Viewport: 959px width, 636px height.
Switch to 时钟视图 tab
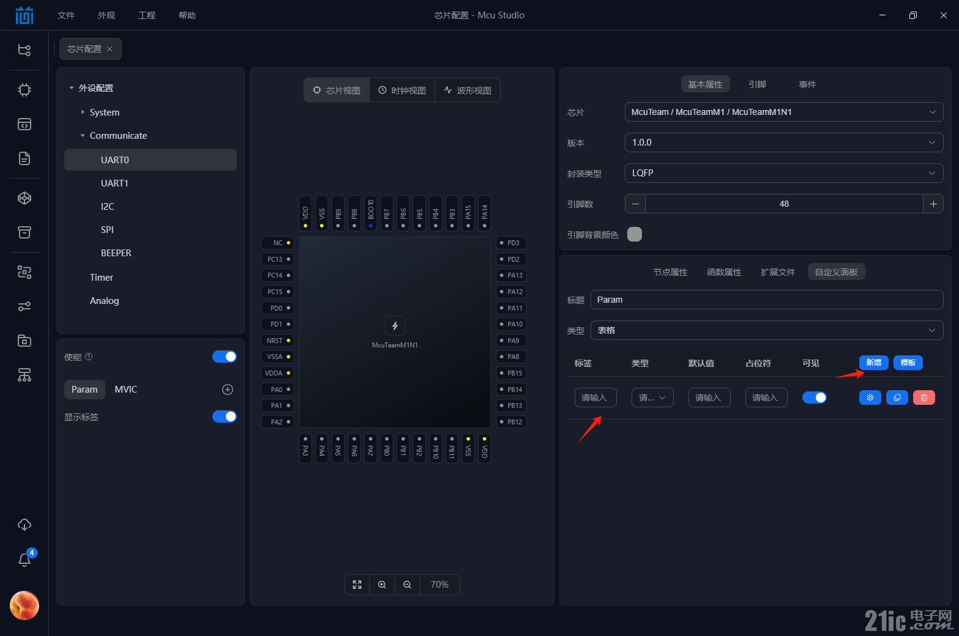[x=402, y=90]
